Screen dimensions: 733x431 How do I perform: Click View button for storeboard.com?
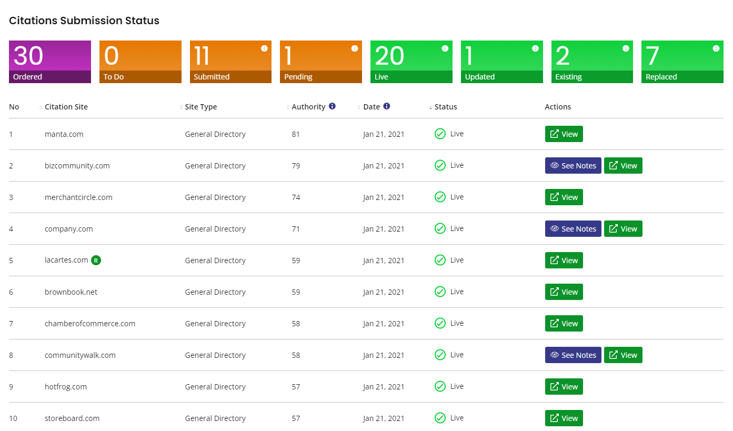pyautogui.click(x=564, y=418)
